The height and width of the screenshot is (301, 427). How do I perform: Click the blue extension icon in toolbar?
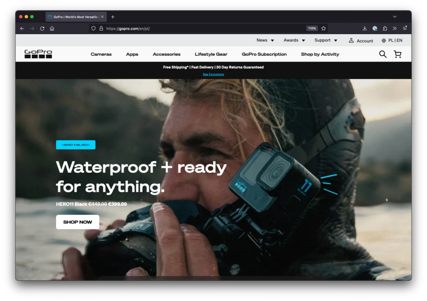(x=375, y=28)
